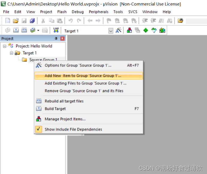Toggle Show Include File Dependencies
Viewport: 207px width, 174px height.
click(x=89, y=129)
